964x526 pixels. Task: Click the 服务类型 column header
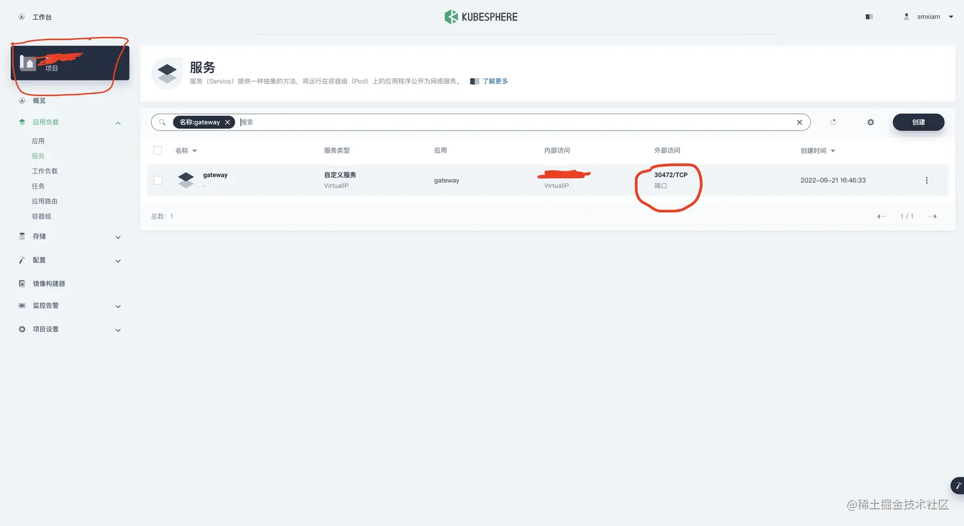(337, 151)
